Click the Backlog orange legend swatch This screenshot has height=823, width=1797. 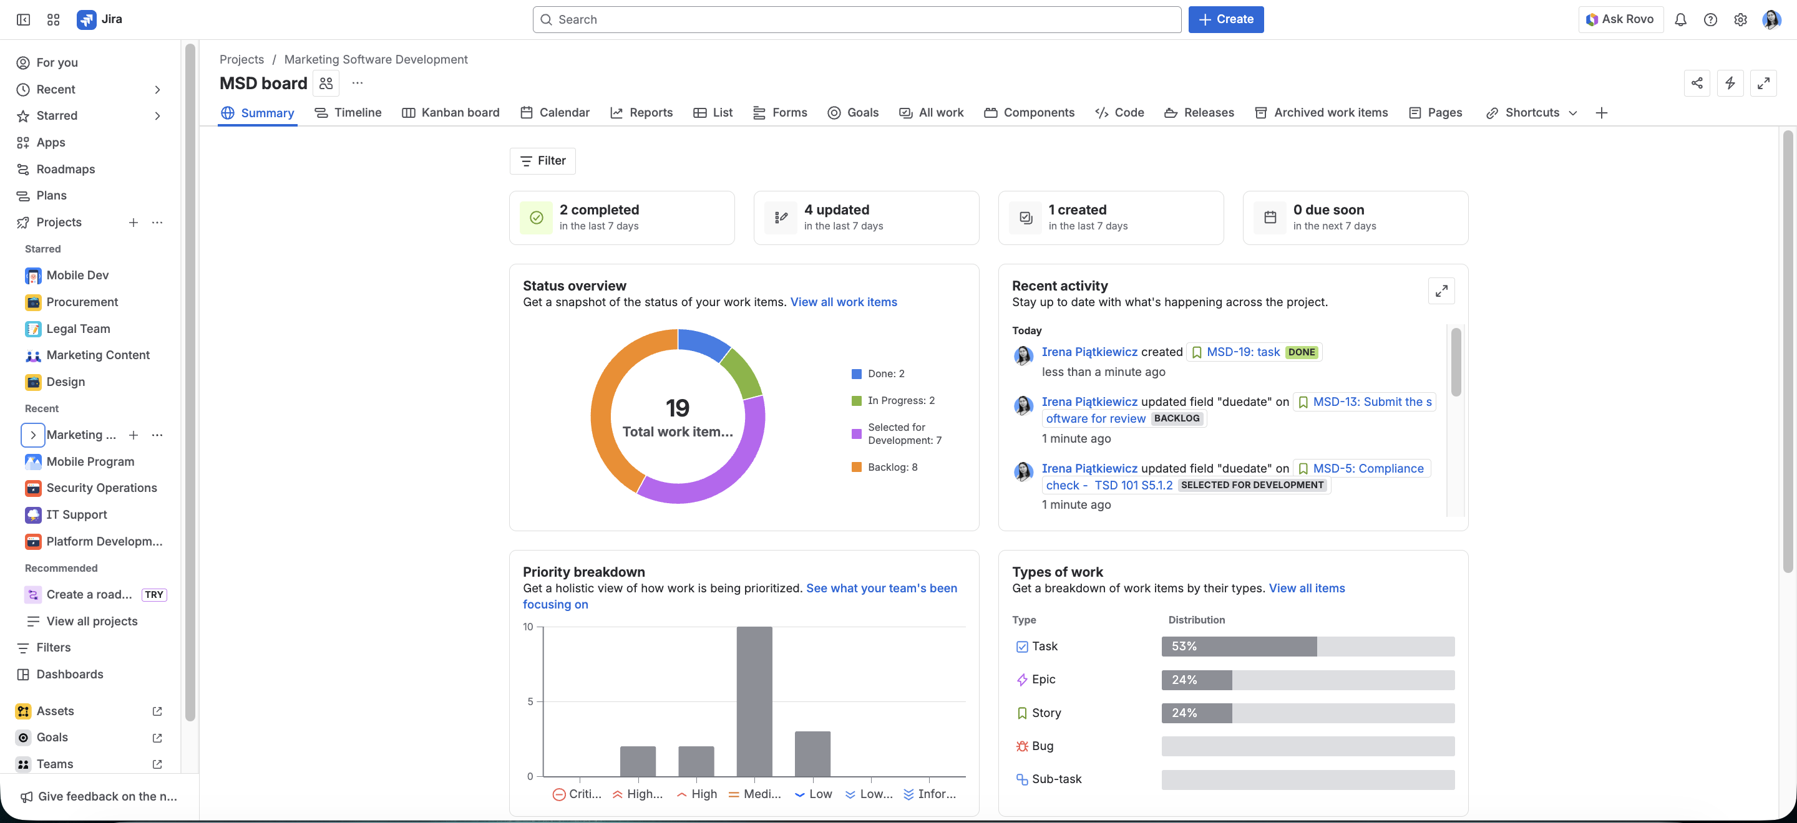[x=856, y=467]
